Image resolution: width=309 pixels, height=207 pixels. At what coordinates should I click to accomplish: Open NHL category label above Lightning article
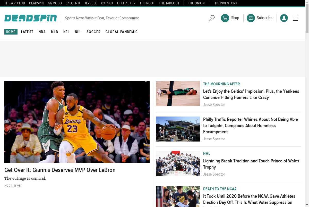[207, 154]
